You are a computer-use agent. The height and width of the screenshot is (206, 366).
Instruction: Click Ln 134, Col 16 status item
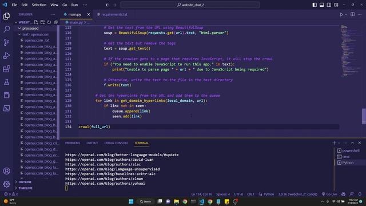tap(201, 194)
